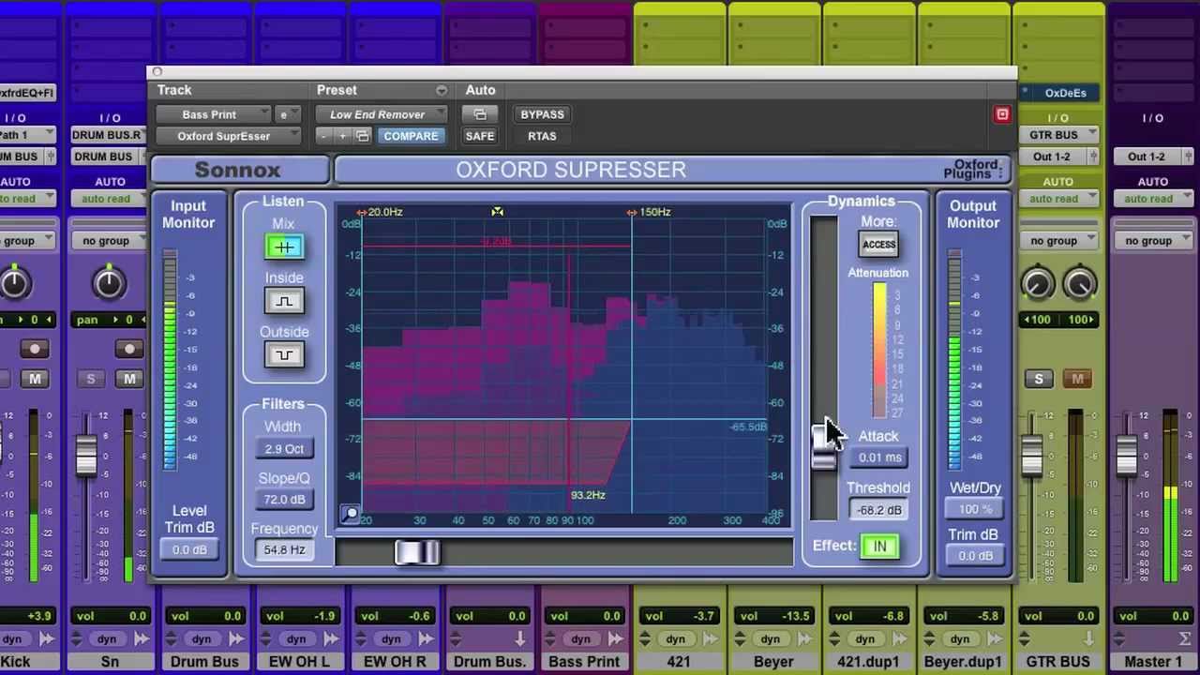The image size is (1200, 675).
Task: Toggle the COMPARE button
Action: (x=411, y=136)
